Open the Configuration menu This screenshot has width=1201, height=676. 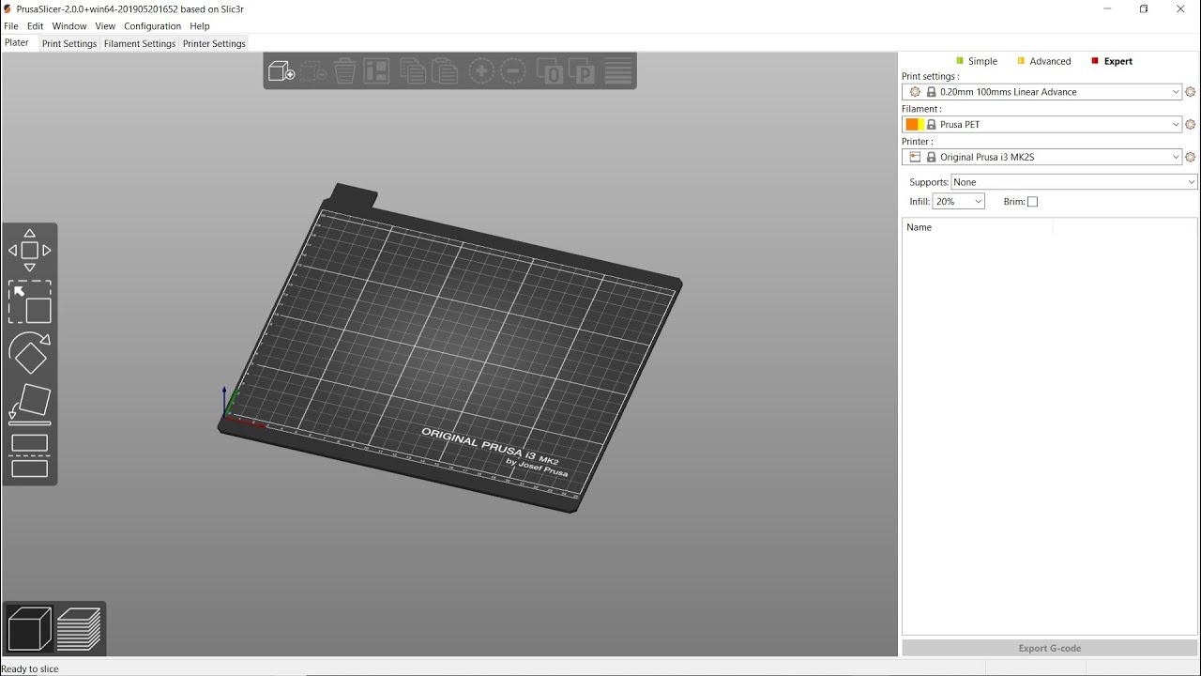(x=152, y=26)
